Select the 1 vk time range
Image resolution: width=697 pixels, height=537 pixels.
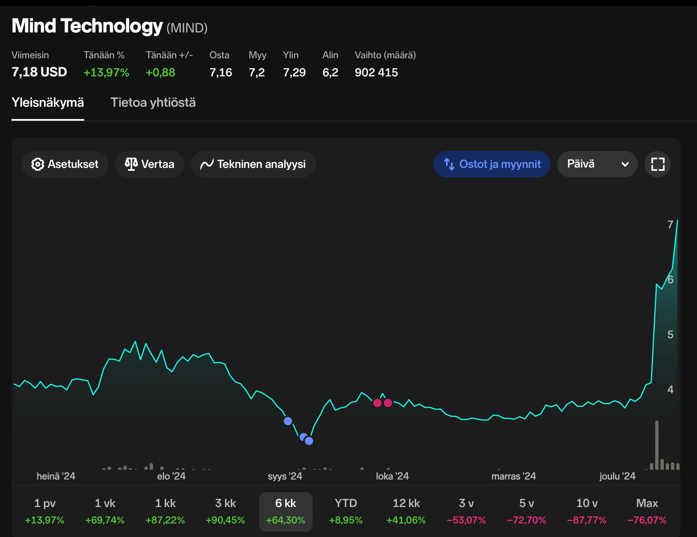(105, 512)
